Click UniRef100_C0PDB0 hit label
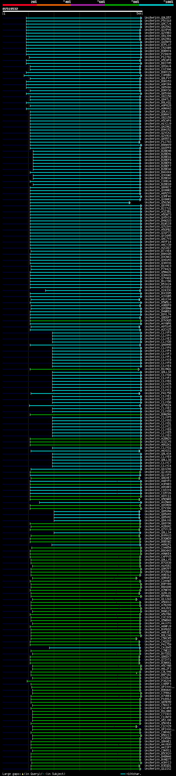Viewport: 176px width, 776px height. [x=158, y=75]
